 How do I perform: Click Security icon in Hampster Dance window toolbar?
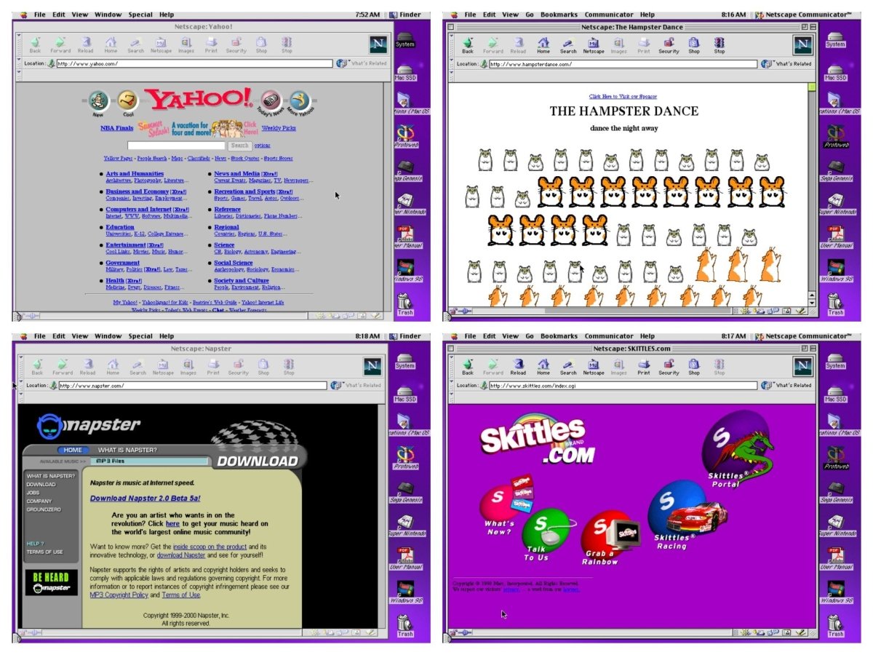(669, 45)
